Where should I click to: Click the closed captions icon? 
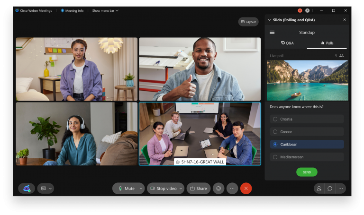pos(43,188)
